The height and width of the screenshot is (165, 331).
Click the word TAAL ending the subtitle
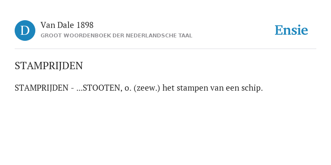pos(185,36)
